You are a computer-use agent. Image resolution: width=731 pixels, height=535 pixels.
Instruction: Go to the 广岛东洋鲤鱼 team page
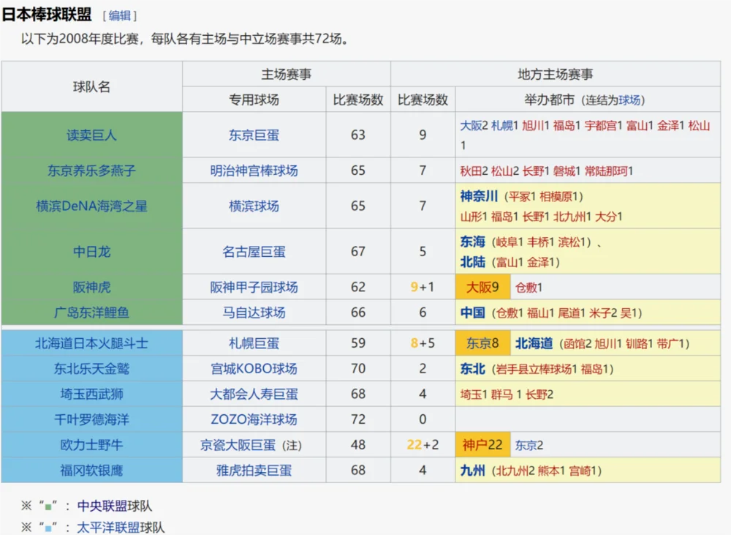[x=91, y=313]
